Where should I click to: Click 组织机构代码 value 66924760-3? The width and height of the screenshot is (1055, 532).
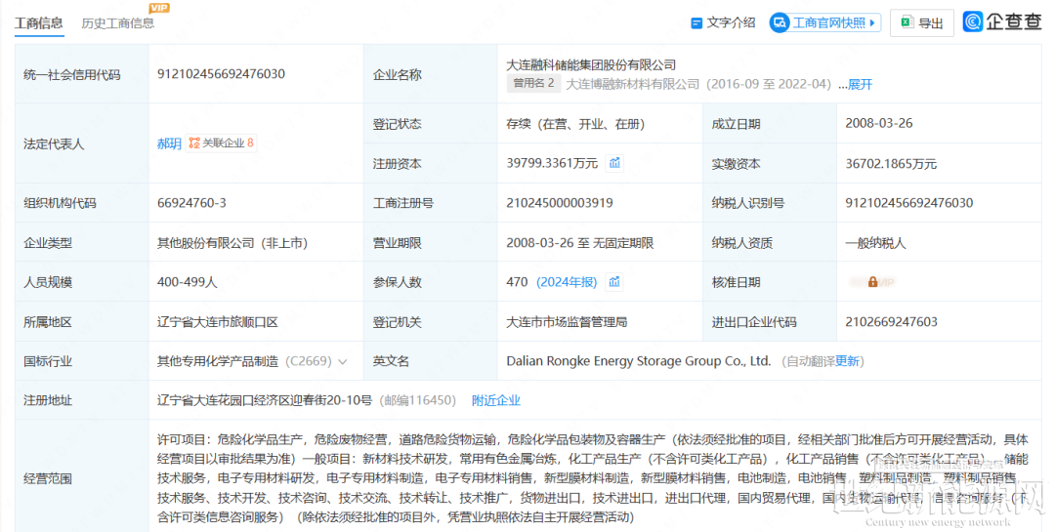191,202
